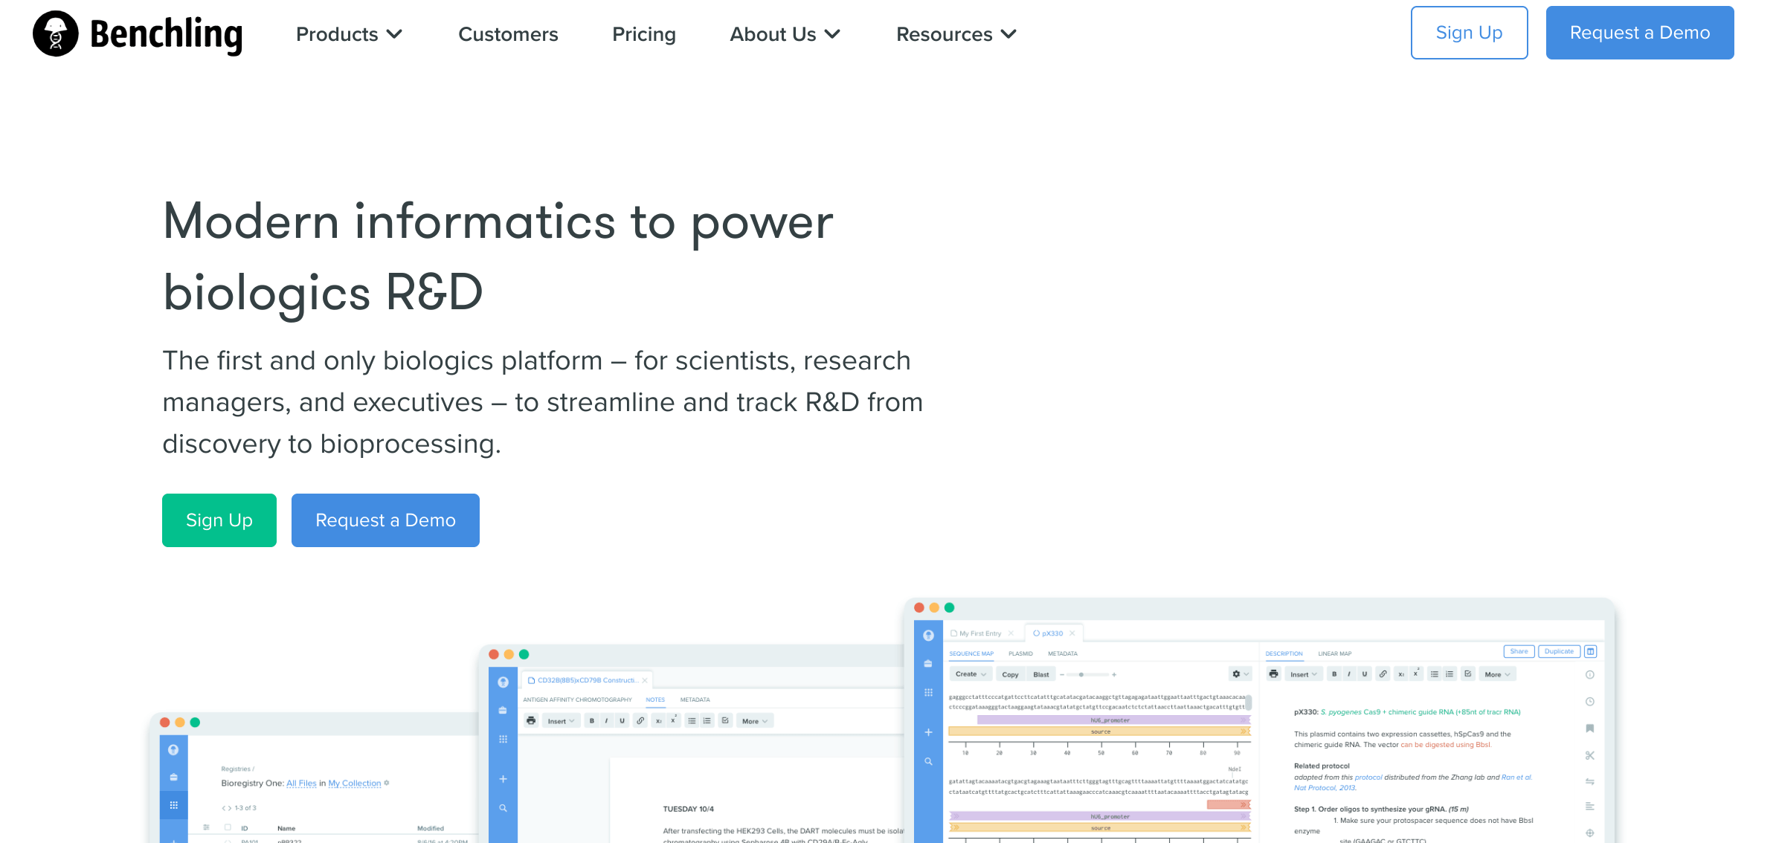Open history clock icon in pX330 right sidebar
The image size is (1776, 843).
coord(1590,702)
